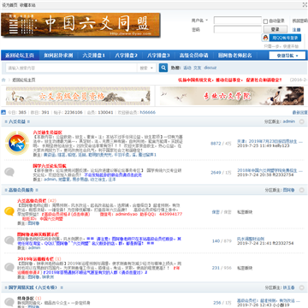This screenshot has width=308, height=308.
Task: Click the 找回密码 link
Action: pyautogui.click(x=300, y=21)
